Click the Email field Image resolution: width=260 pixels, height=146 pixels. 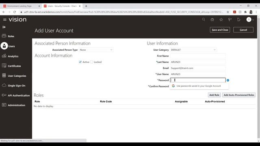(198, 68)
